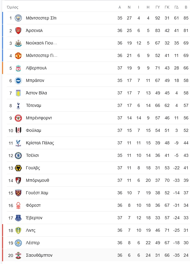Open the Μπράιτον team link
Image resolution: width=190 pixels, height=264 pixels.
[x=35, y=80]
